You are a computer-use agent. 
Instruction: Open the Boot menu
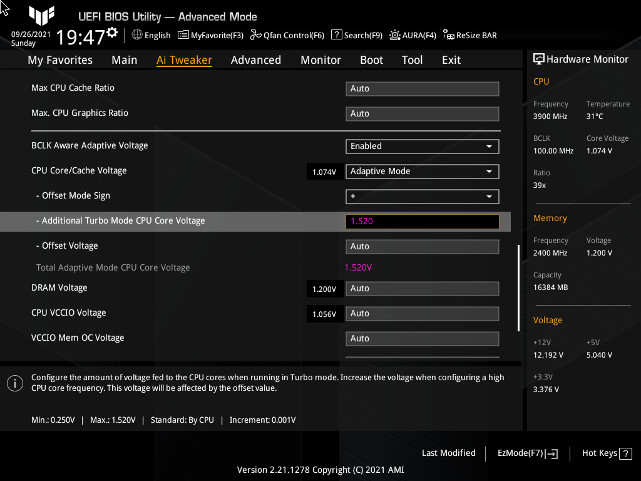tap(371, 60)
